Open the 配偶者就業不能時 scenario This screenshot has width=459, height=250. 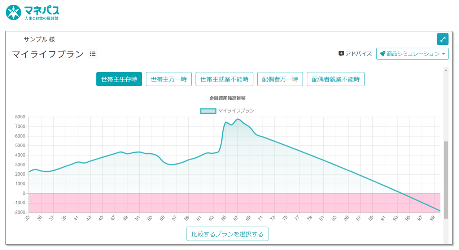click(x=336, y=79)
